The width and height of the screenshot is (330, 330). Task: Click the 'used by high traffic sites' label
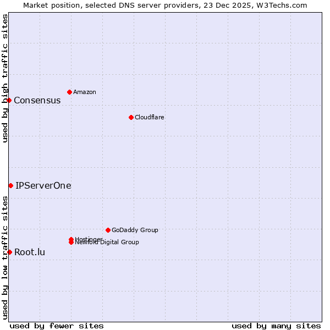[5, 78]
